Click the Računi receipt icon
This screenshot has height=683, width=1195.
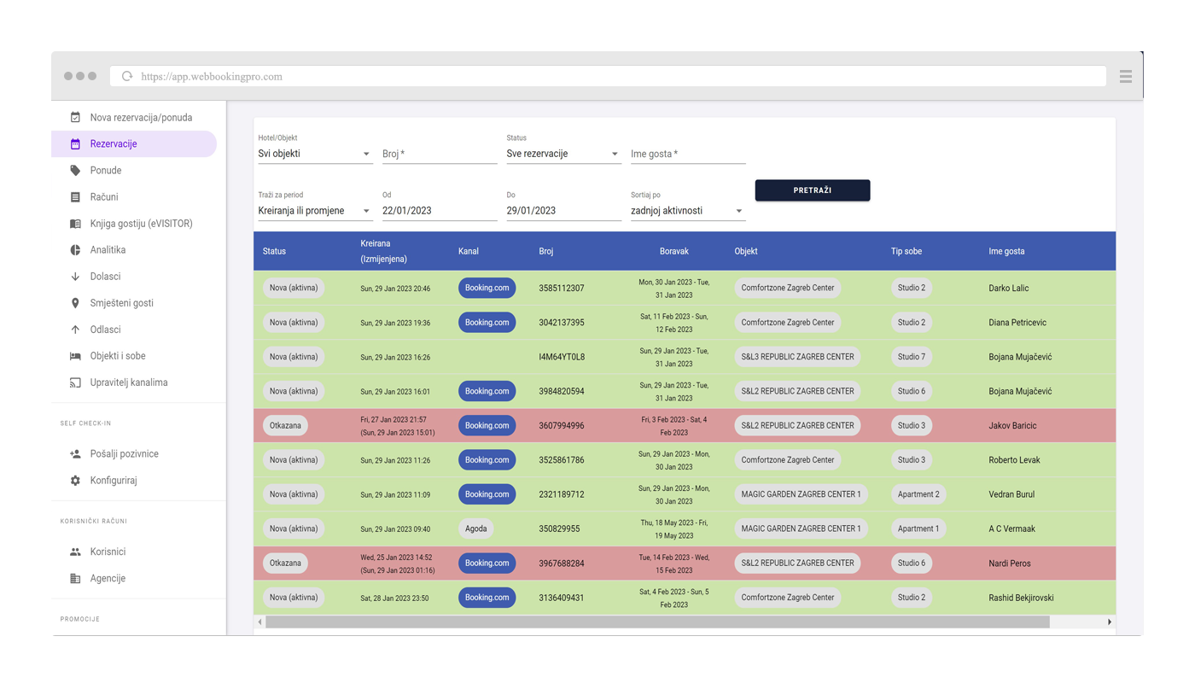[x=75, y=197]
